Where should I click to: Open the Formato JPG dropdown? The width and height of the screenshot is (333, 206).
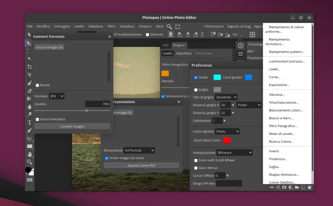click(x=57, y=96)
